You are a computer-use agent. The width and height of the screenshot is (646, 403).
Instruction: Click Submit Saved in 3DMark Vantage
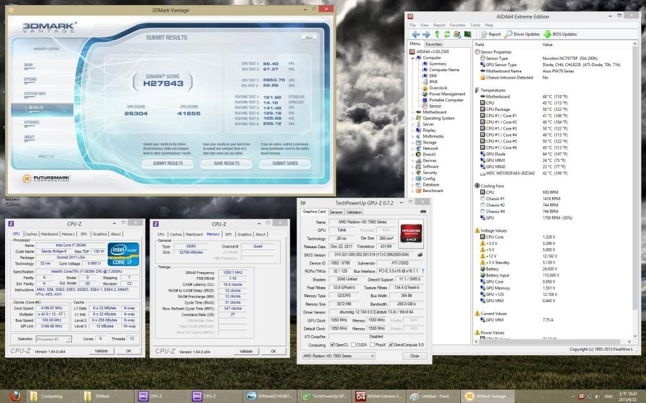(x=285, y=163)
